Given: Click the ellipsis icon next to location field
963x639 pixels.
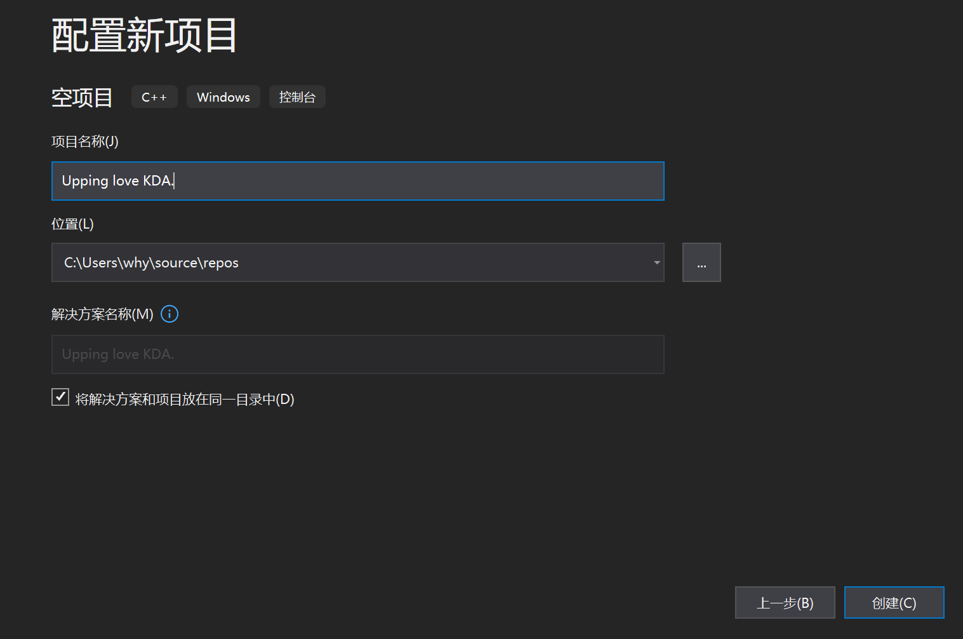Looking at the screenshot, I should pos(701,262).
